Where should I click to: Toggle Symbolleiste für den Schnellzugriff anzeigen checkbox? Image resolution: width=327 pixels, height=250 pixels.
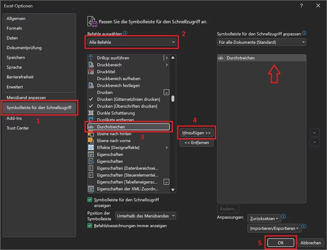coord(90,200)
